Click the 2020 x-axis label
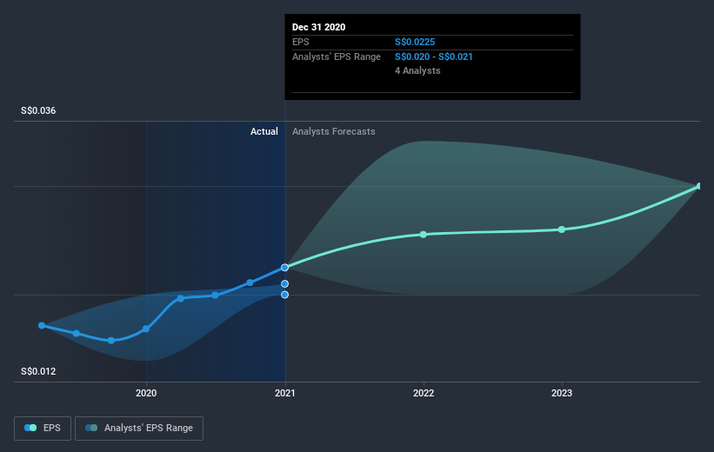Viewport: 714px width, 452px height. (x=146, y=393)
